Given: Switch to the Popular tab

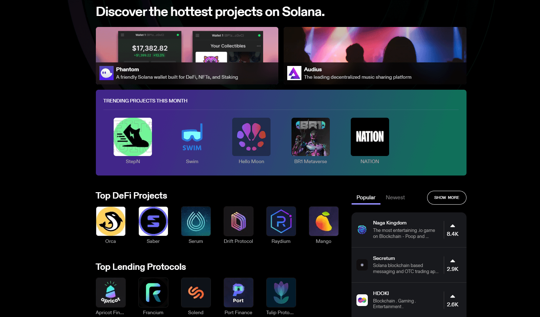Looking at the screenshot, I should pos(366,198).
